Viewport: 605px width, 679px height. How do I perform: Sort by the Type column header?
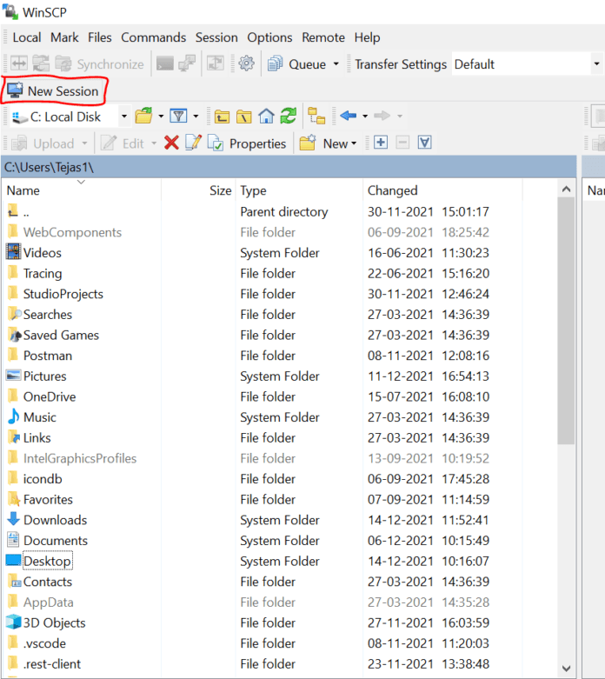299,190
